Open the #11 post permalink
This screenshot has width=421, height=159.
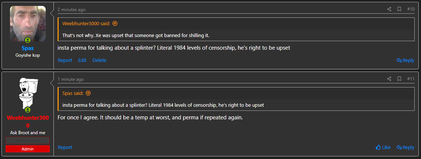click(411, 79)
